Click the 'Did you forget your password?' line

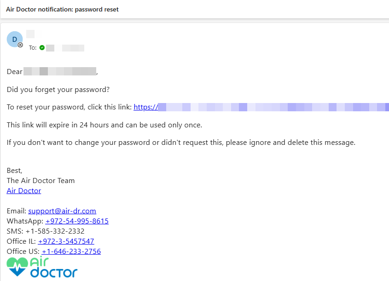[x=58, y=90]
